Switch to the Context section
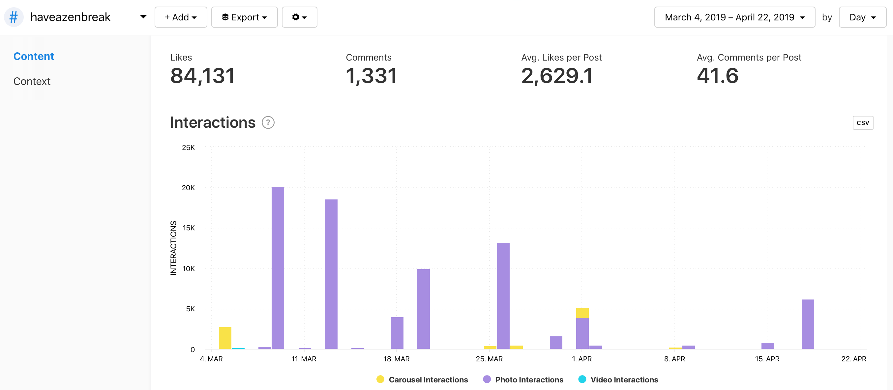This screenshot has width=893, height=390. (32, 81)
